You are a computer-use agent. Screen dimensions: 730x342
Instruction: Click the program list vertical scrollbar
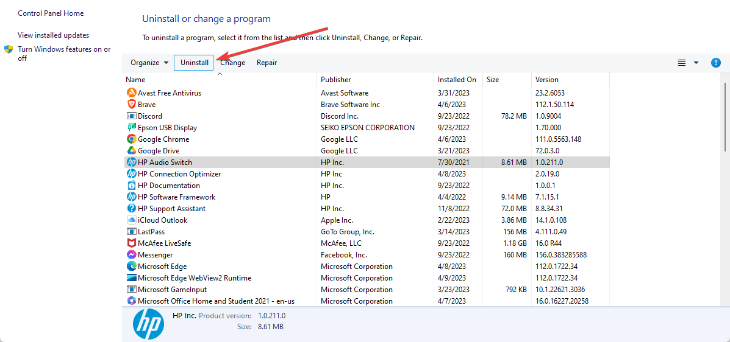click(x=725, y=116)
